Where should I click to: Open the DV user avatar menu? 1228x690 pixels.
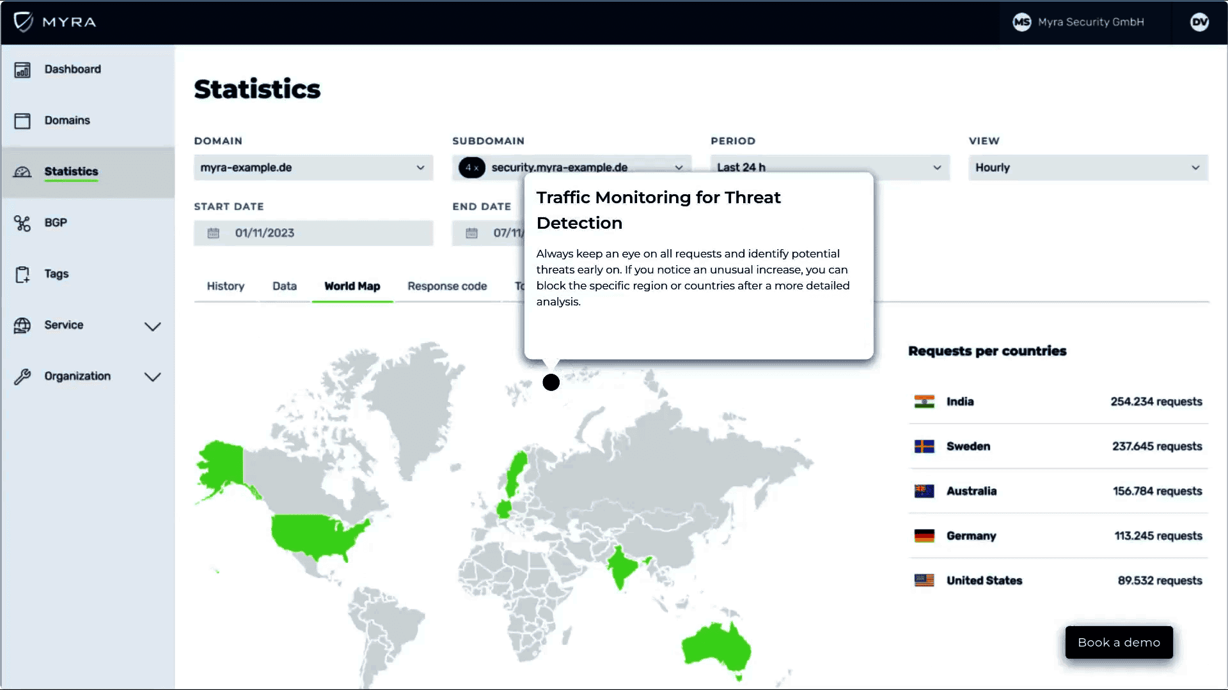[x=1199, y=22]
